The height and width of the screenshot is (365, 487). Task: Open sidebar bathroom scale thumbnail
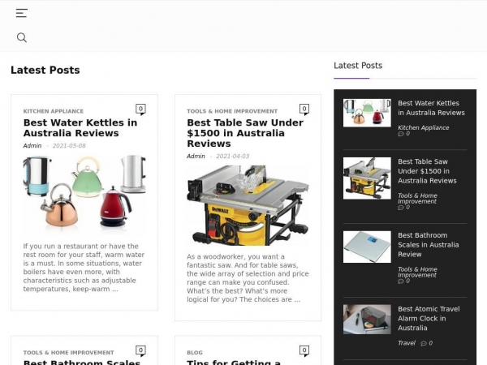(367, 247)
